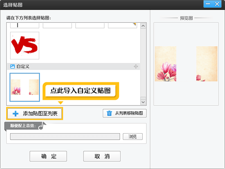The image size is (225, 169).
Task: Click the 顺便配上音效 label
Action: 22,126
